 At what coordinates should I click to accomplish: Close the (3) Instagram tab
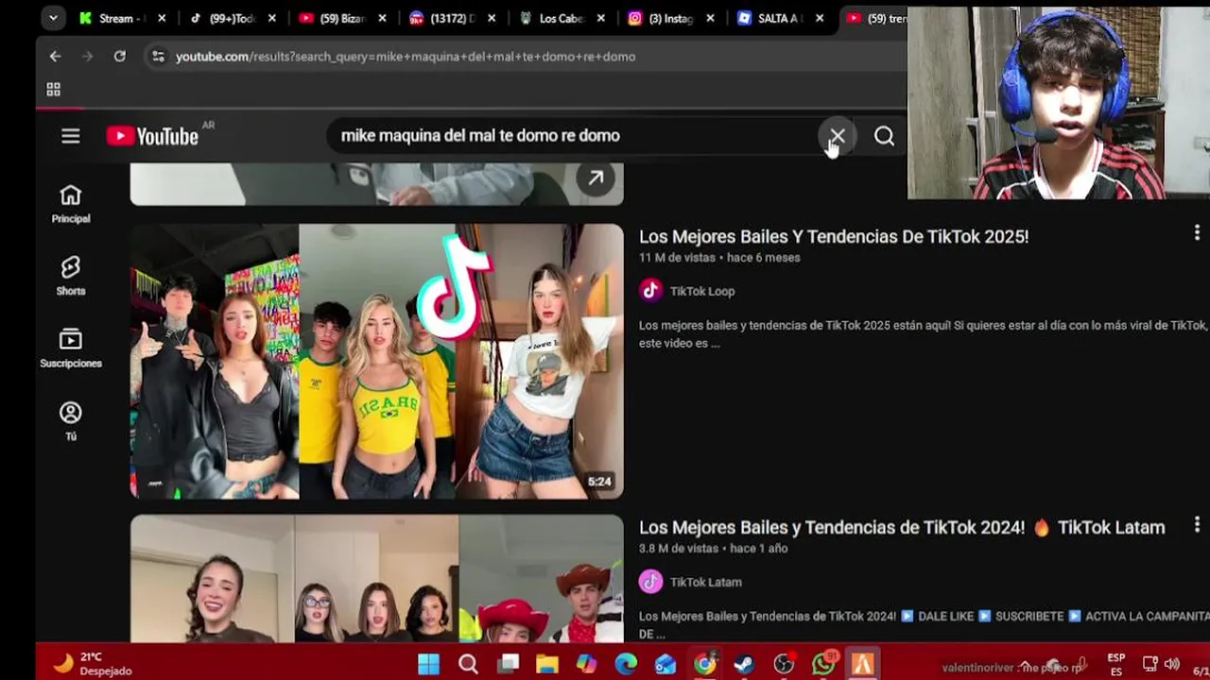[709, 18]
